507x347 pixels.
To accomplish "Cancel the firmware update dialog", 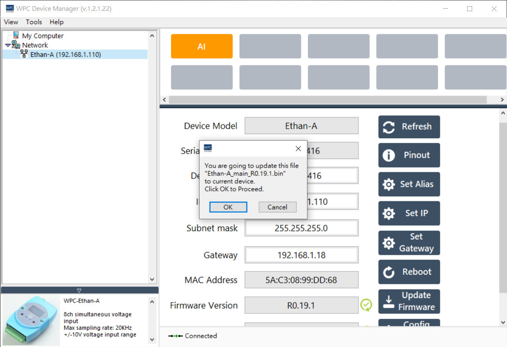I will pos(277,207).
